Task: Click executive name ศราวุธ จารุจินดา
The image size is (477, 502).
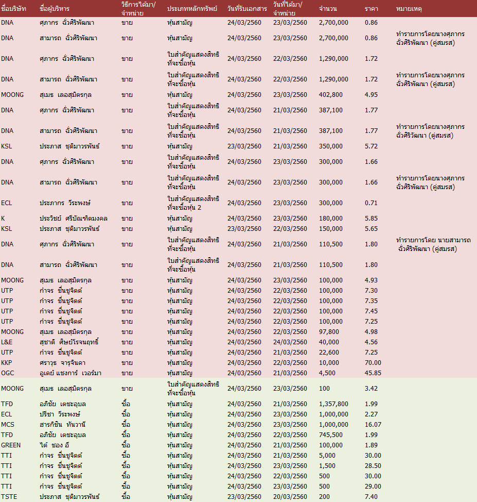Action: [x=62, y=363]
